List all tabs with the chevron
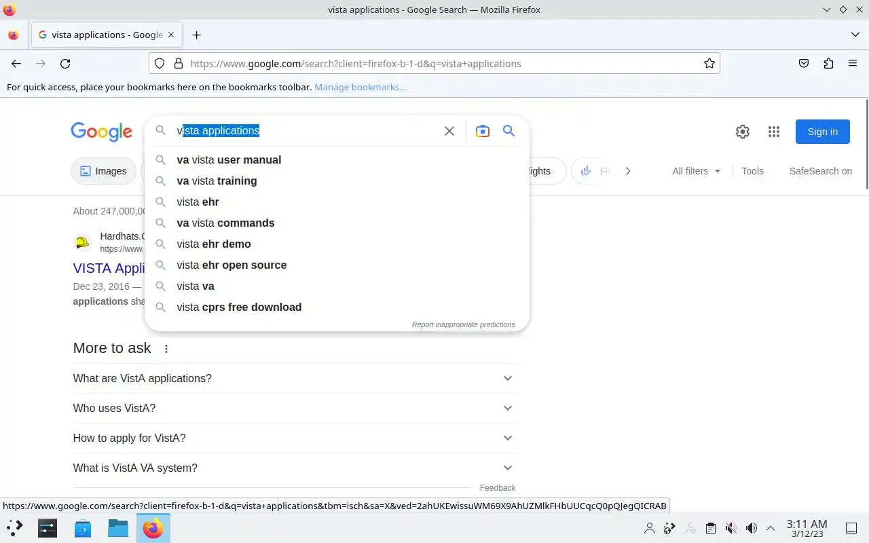869x543 pixels. (855, 35)
